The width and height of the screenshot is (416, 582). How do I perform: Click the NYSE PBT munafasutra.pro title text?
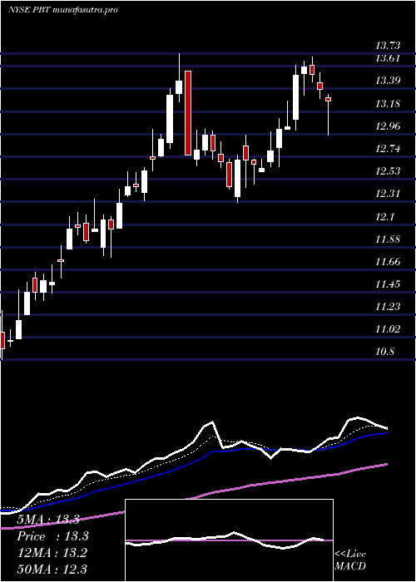[62, 10]
